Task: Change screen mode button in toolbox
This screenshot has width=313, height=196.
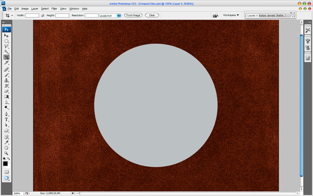Action: pos(6,178)
